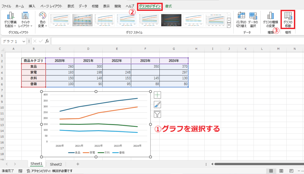Open the グラフのデザイン tab

click(150, 7)
